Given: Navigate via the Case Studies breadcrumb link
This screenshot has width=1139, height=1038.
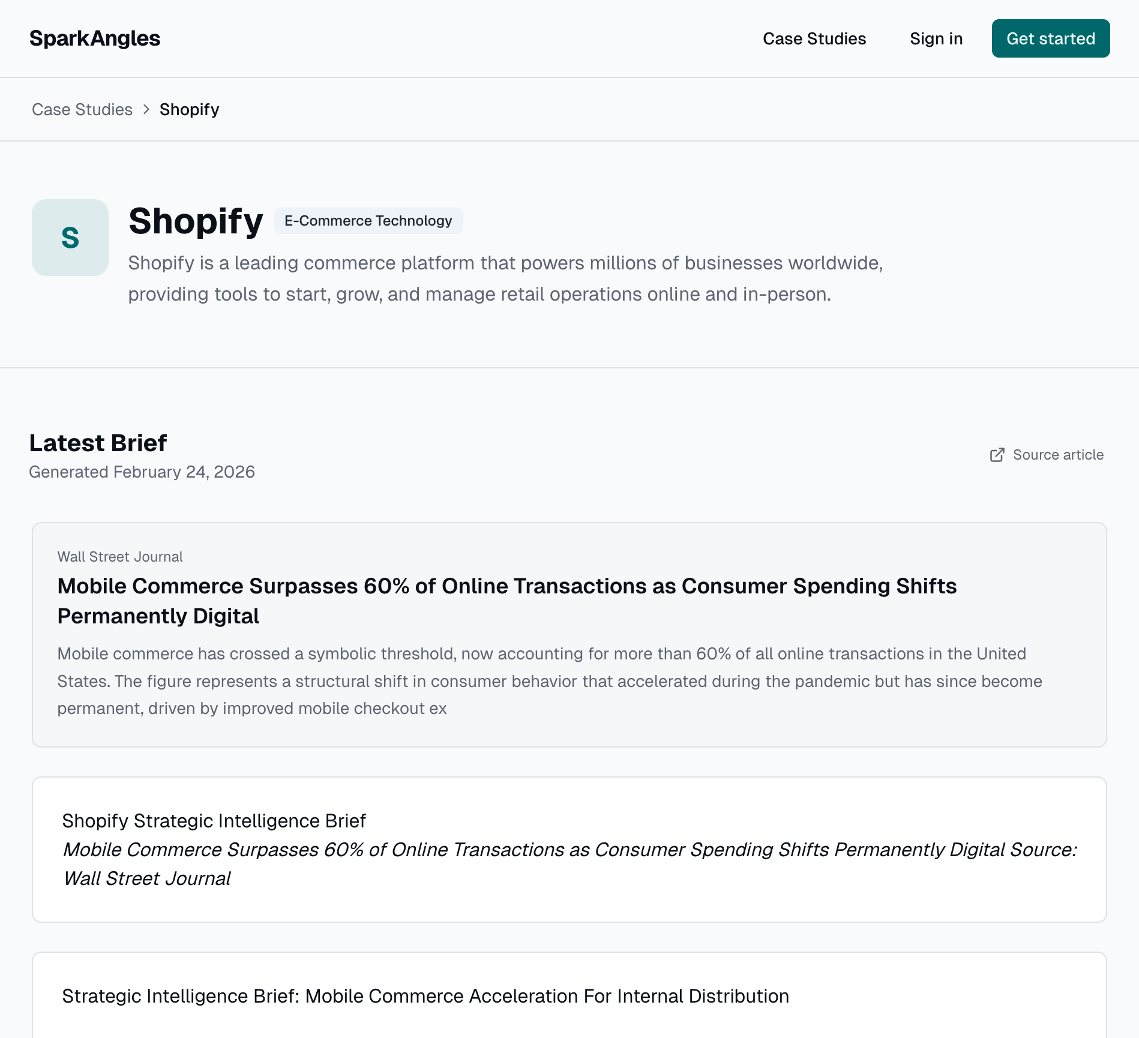Looking at the screenshot, I should coord(82,109).
